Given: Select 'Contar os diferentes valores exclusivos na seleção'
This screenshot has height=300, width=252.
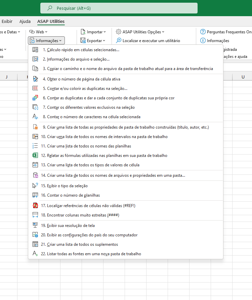Looking at the screenshot, I should [126, 107].
